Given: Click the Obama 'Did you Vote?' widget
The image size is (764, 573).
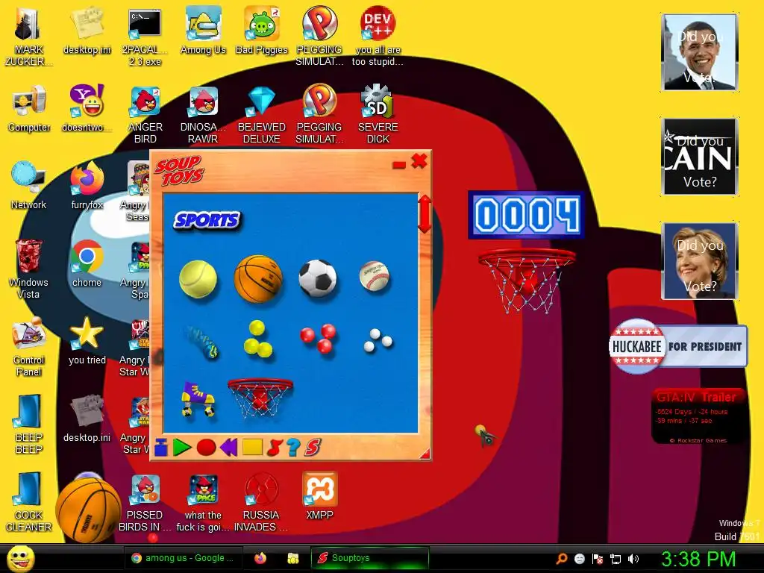Looking at the screenshot, I should 700,52.
